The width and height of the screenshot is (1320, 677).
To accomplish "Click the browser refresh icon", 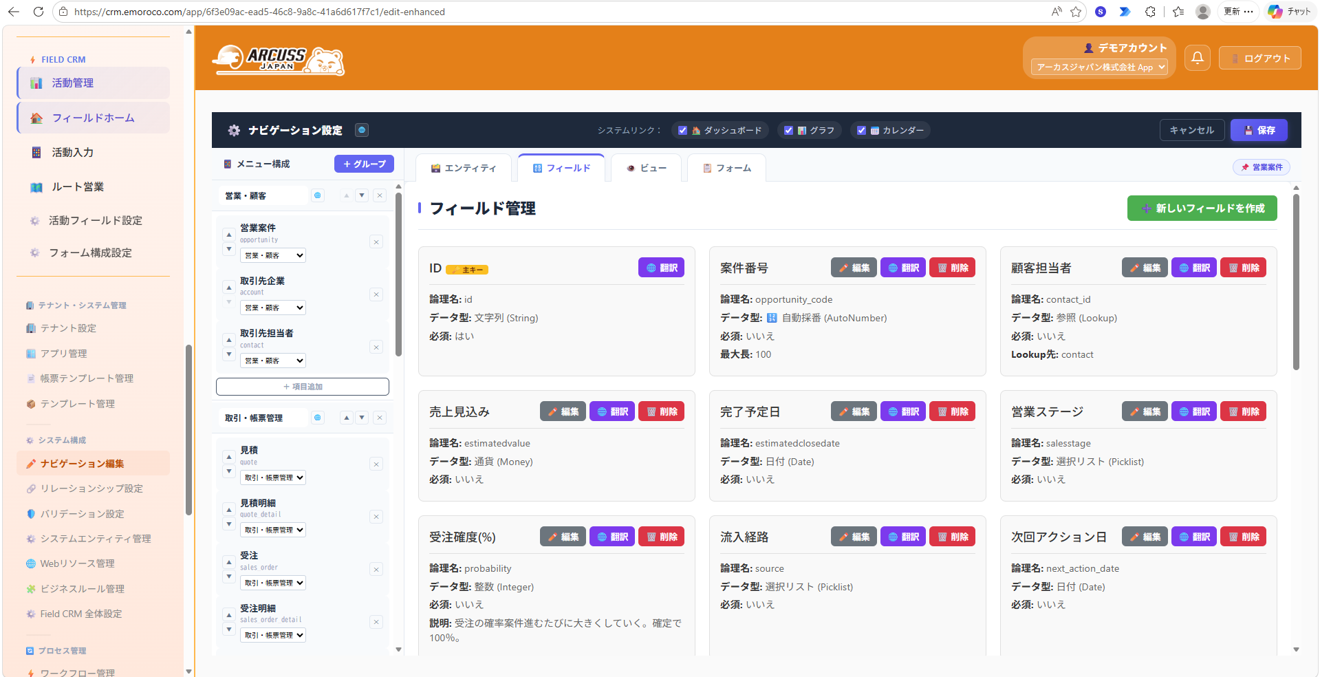I will [39, 12].
